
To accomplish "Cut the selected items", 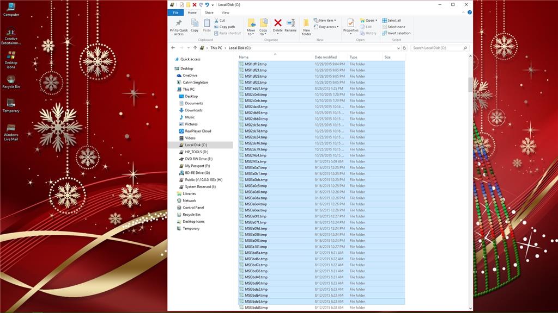I will tap(220, 21).
